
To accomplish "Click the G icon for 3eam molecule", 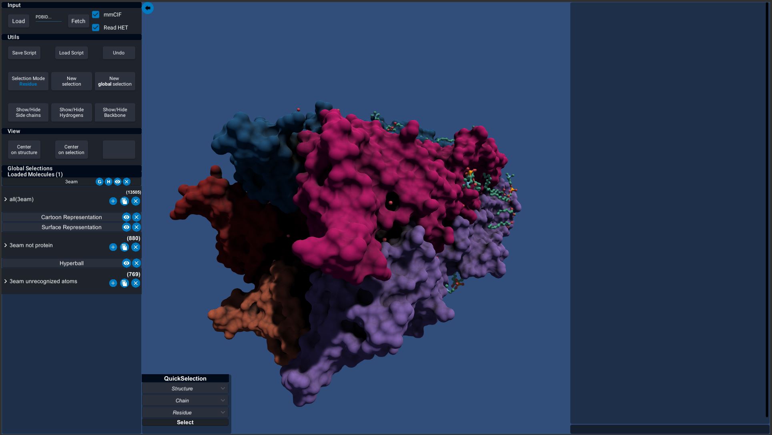I will point(100,182).
